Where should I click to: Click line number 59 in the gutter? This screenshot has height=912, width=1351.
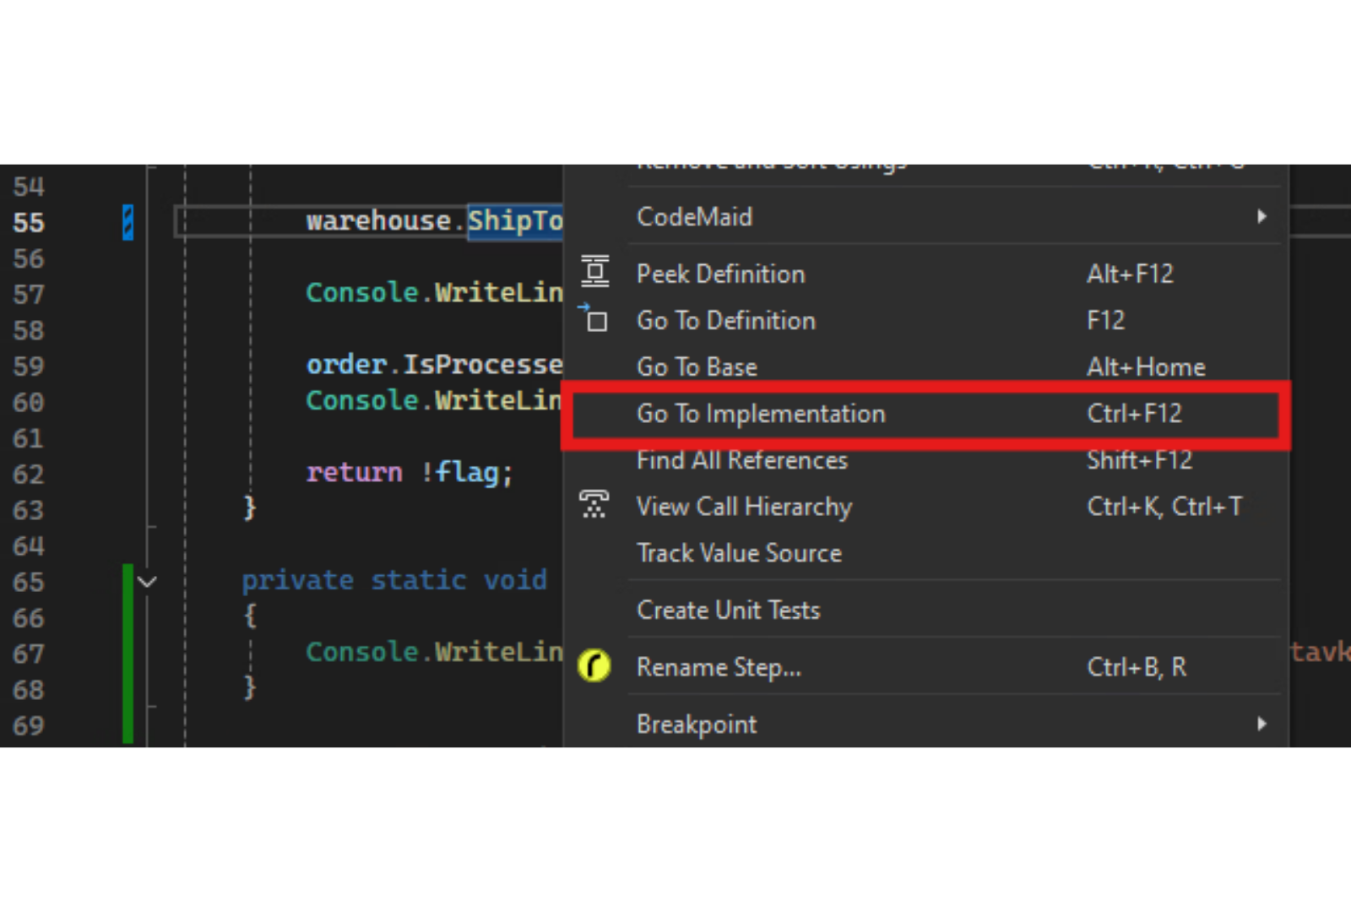[29, 366]
